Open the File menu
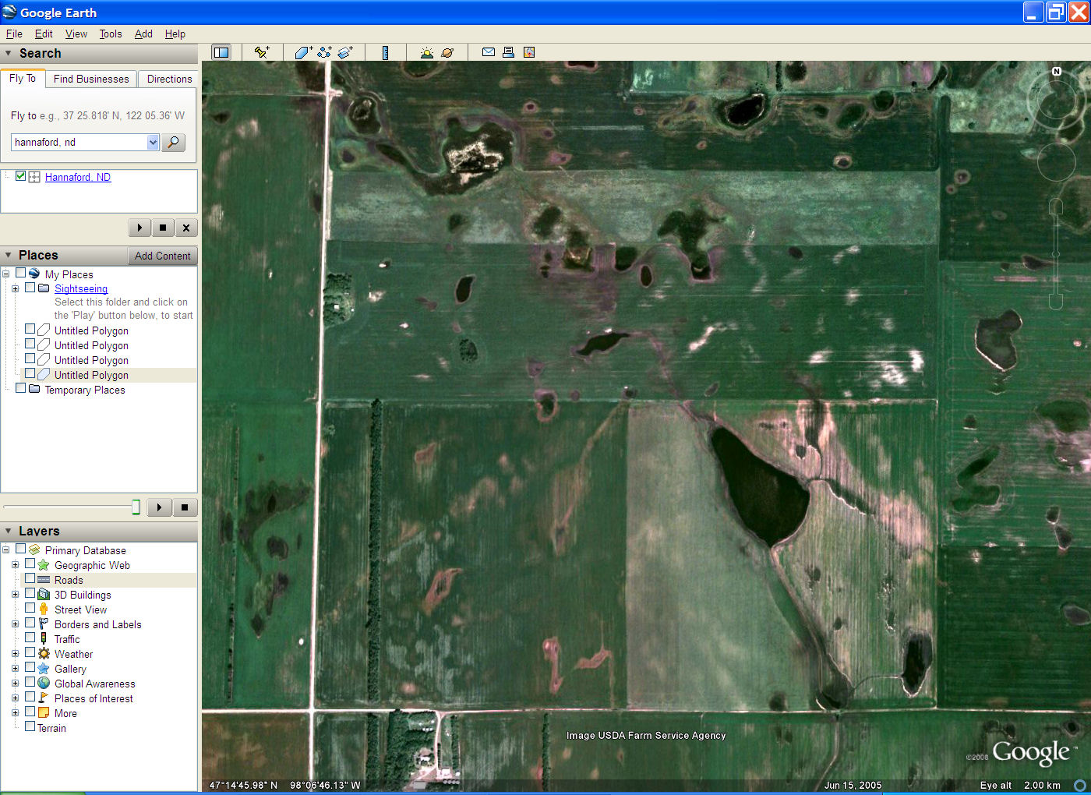Screen dimensions: 1091x795 [14, 34]
